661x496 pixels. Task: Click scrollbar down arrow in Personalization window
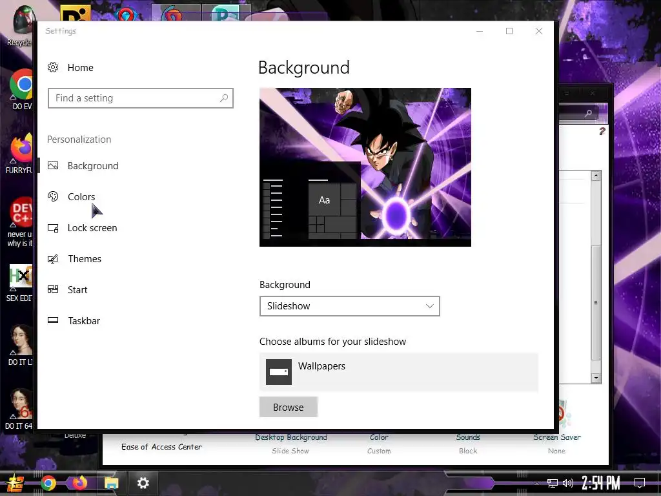tap(596, 378)
